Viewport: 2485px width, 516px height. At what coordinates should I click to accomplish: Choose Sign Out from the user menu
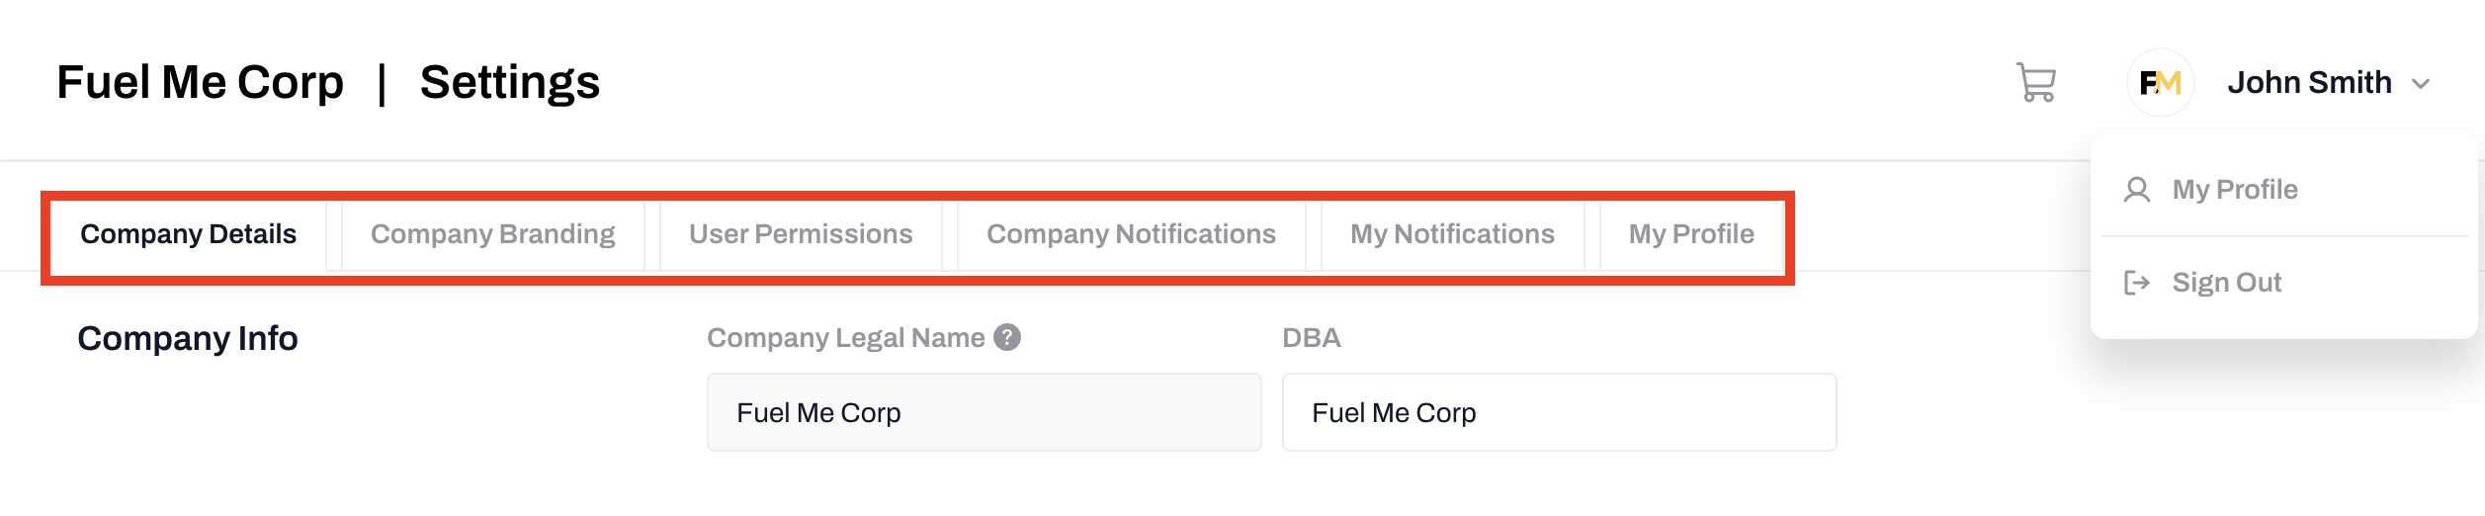click(x=2226, y=284)
